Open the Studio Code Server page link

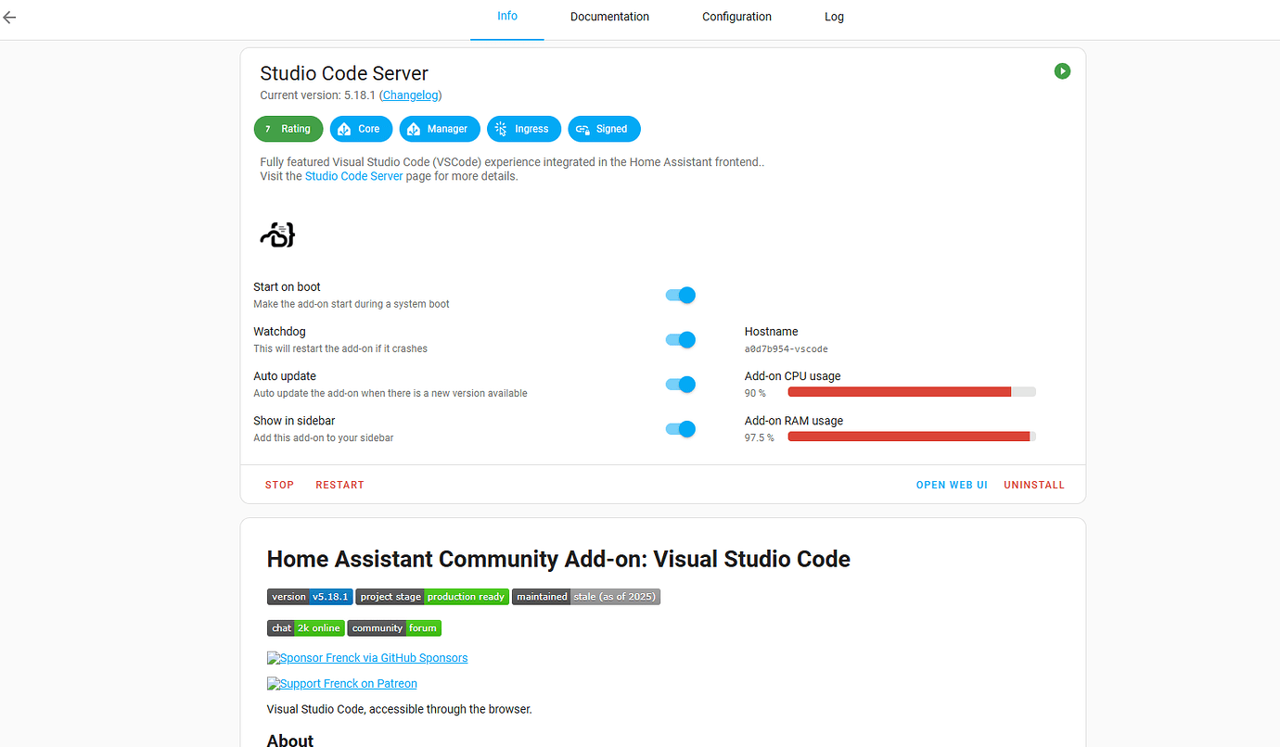pyautogui.click(x=354, y=176)
